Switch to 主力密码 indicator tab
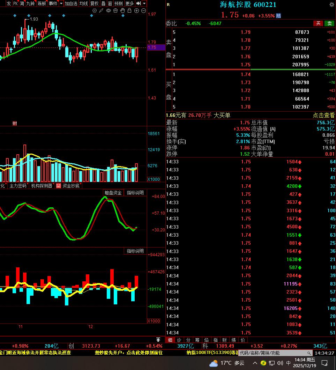This screenshot has width=336, height=370. (x=18, y=186)
